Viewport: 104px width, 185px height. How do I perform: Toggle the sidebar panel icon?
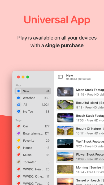[x=60, y=77]
